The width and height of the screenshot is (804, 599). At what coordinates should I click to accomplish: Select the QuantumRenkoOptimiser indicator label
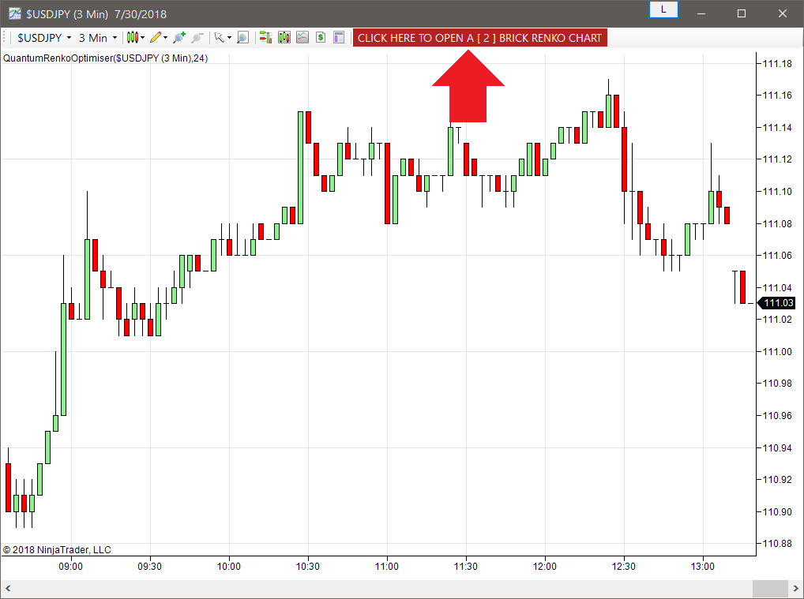click(x=106, y=58)
